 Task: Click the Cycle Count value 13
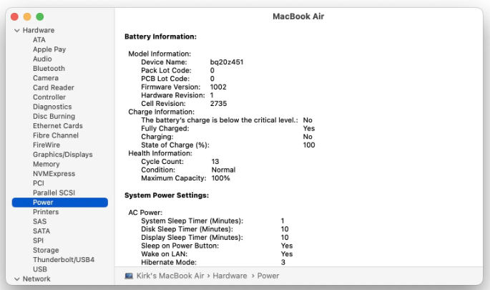(x=215, y=162)
